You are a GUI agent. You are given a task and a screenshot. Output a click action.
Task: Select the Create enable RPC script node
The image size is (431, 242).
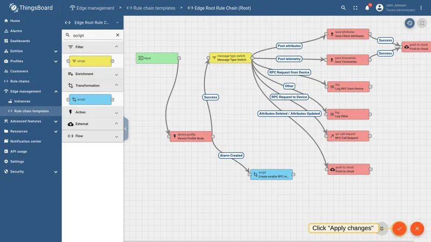tap(272, 174)
